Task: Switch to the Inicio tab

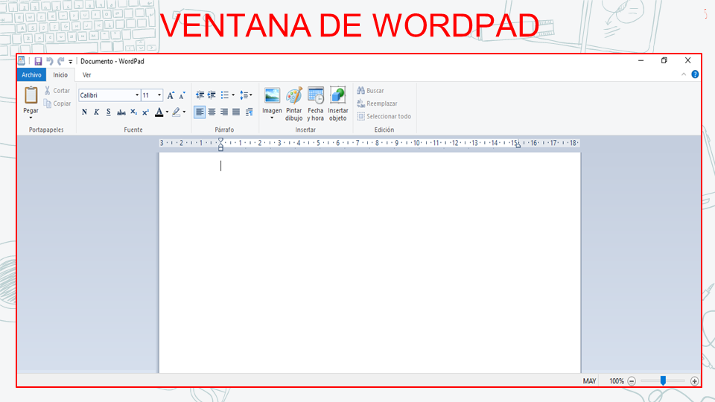Action: [x=60, y=74]
